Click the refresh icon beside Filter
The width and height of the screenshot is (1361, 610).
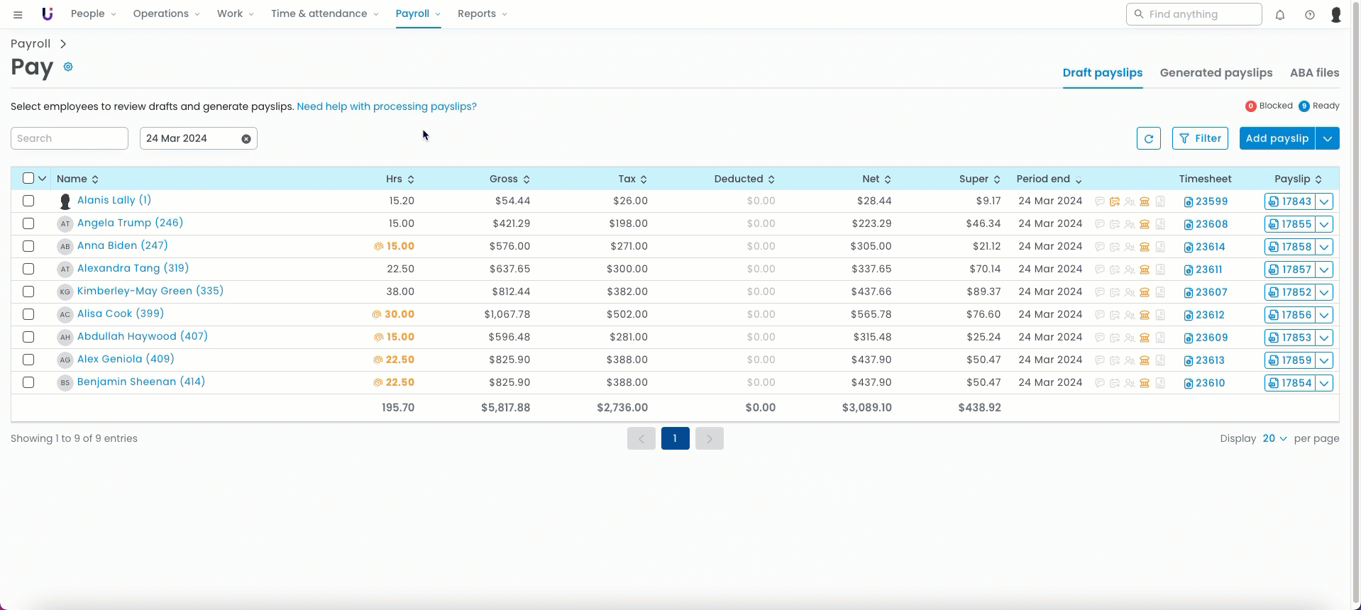pos(1148,138)
